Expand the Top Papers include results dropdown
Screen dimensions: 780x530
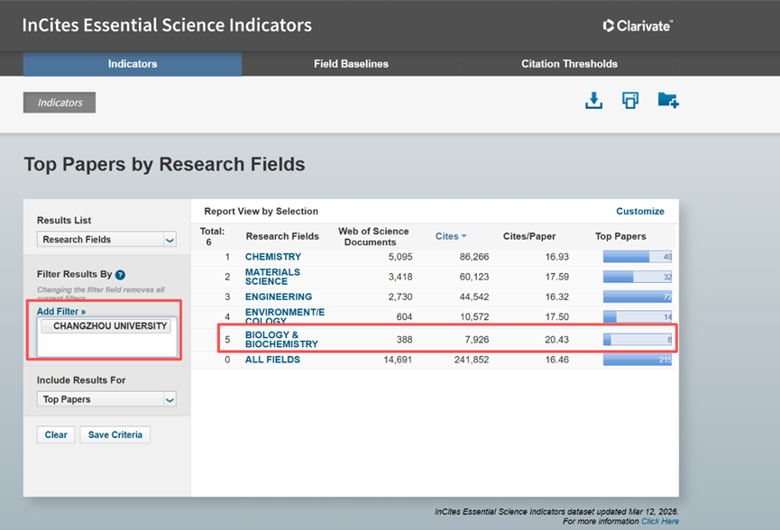(x=106, y=399)
